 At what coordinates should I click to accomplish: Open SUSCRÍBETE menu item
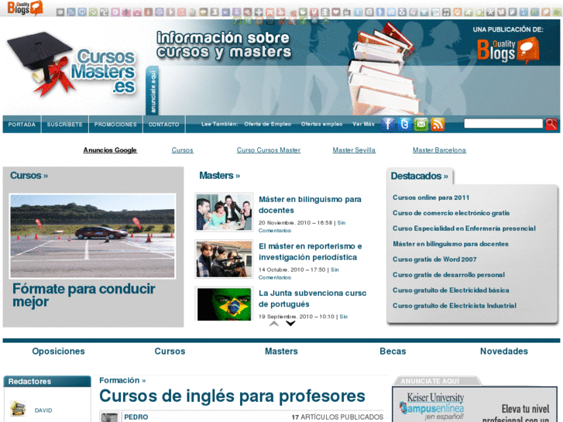pyautogui.click(x=64, y=124)
